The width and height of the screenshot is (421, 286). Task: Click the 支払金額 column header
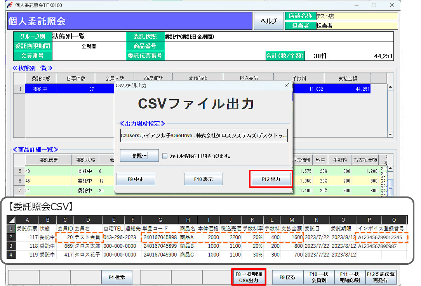pyautogui.click(x=347, y=78)
